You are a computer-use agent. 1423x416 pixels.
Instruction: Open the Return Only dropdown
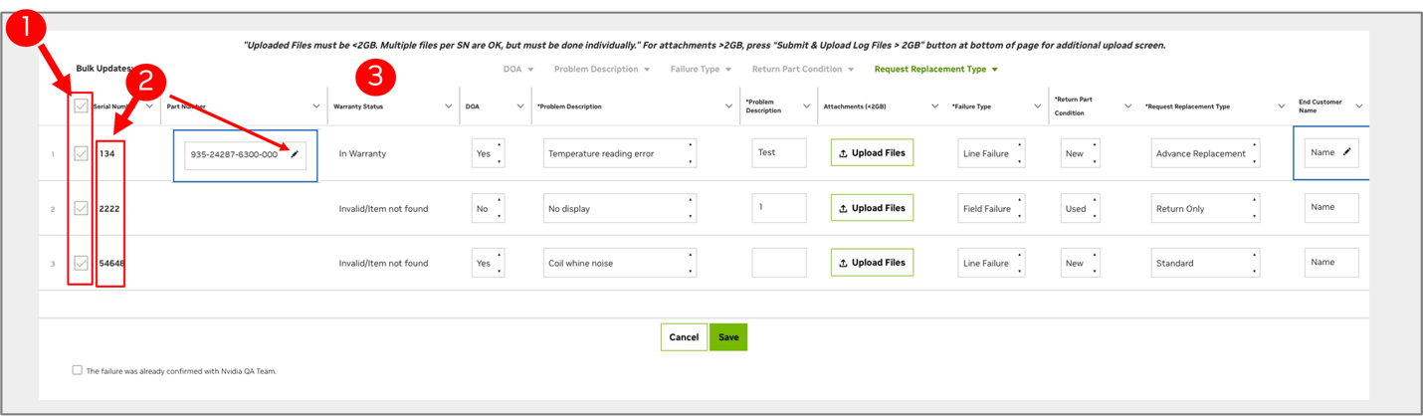(x=1206, y=208)
